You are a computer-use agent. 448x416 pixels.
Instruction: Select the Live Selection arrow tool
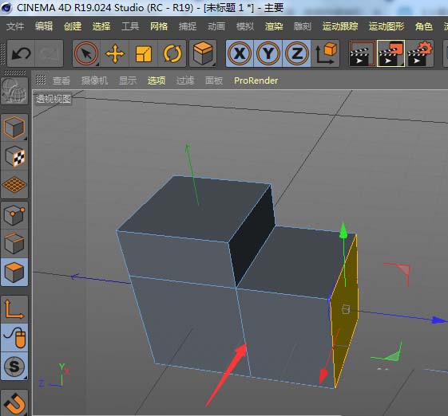[x=86, y=53]
